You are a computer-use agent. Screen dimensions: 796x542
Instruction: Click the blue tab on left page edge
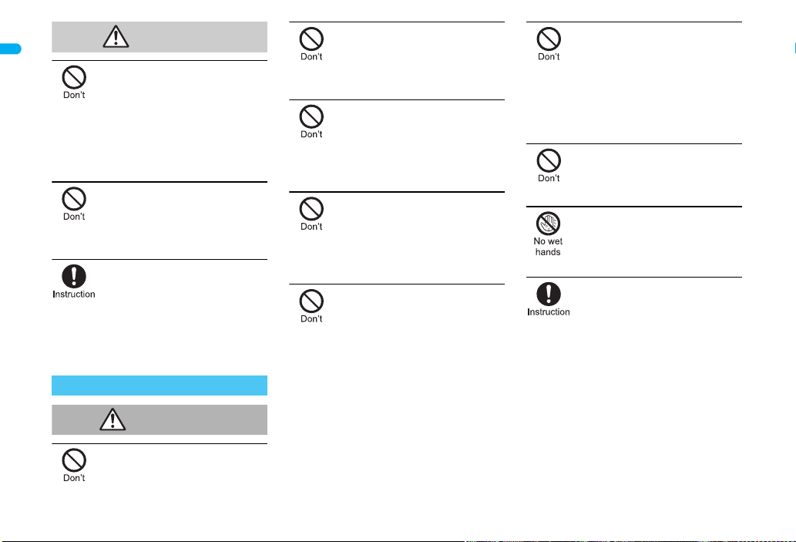pyautogui.click(x=11, y=49)
